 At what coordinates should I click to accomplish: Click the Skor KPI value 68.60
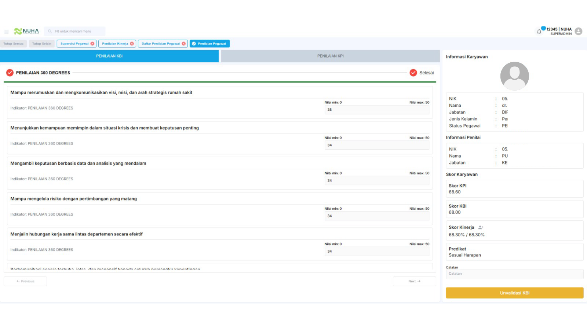(x=455, y=192)
